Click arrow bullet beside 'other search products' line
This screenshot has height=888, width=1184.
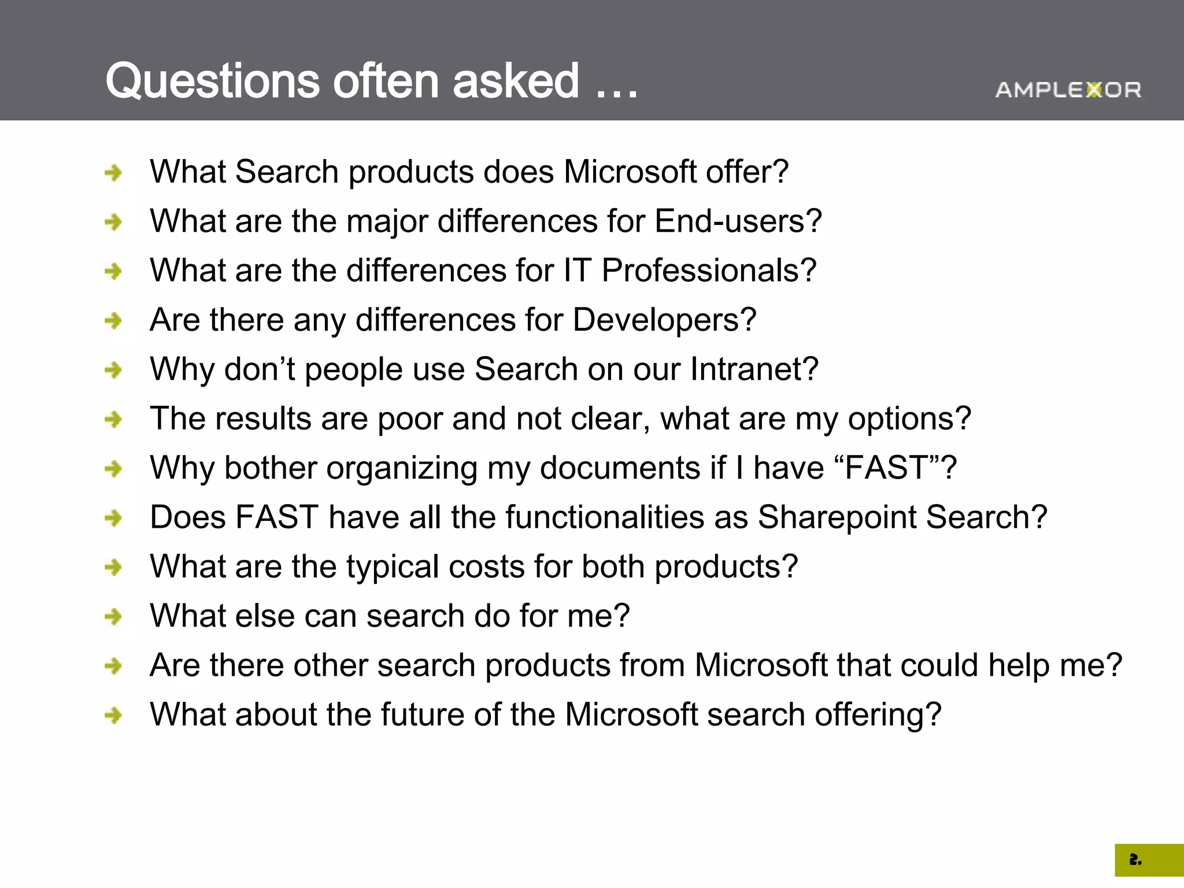(x=113, y=666)
